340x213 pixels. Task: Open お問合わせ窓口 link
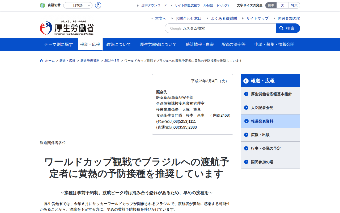189,18
